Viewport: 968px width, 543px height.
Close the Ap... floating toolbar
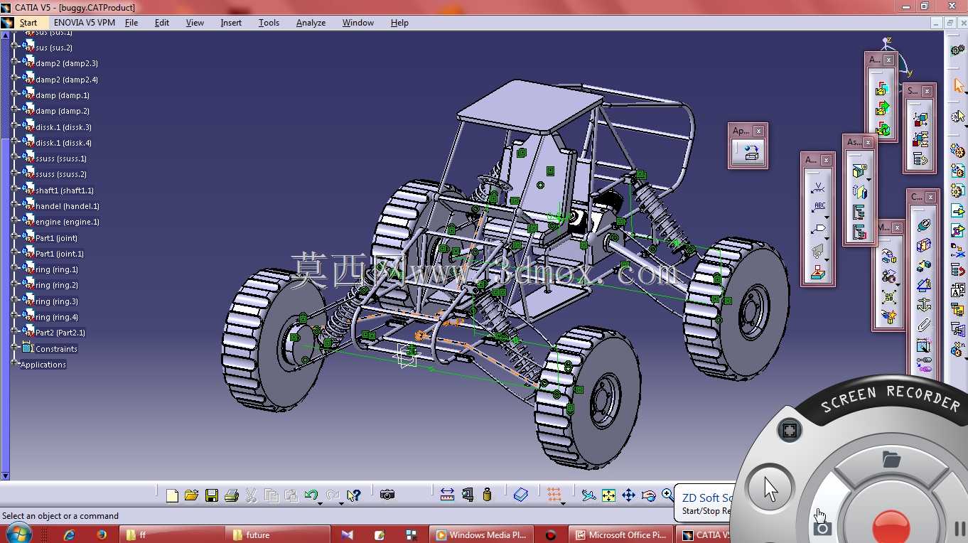[x=759, y=131]
